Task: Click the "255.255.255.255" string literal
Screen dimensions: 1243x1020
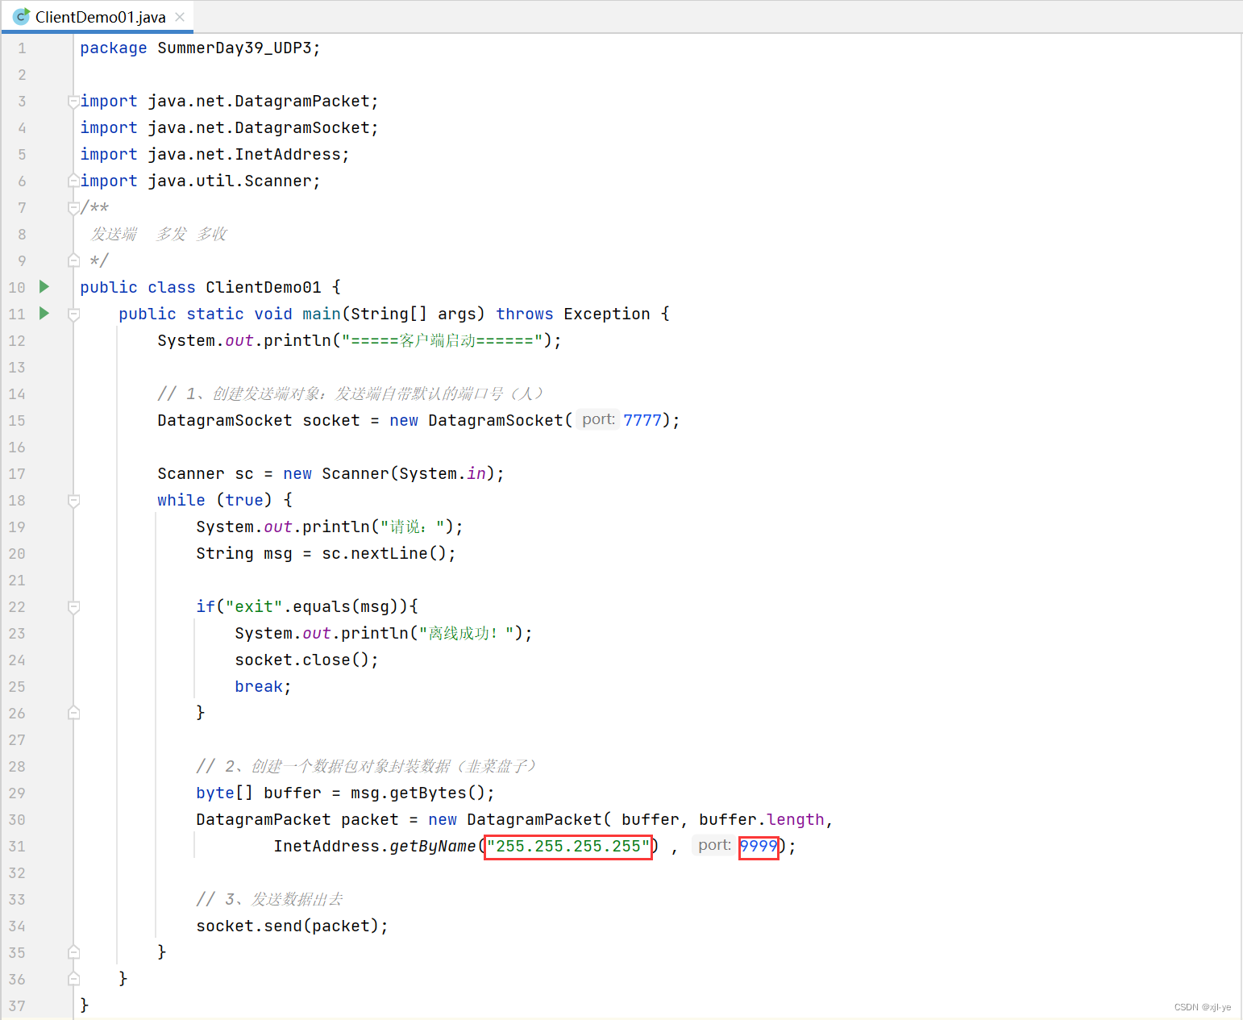Action: pos(568,847)
